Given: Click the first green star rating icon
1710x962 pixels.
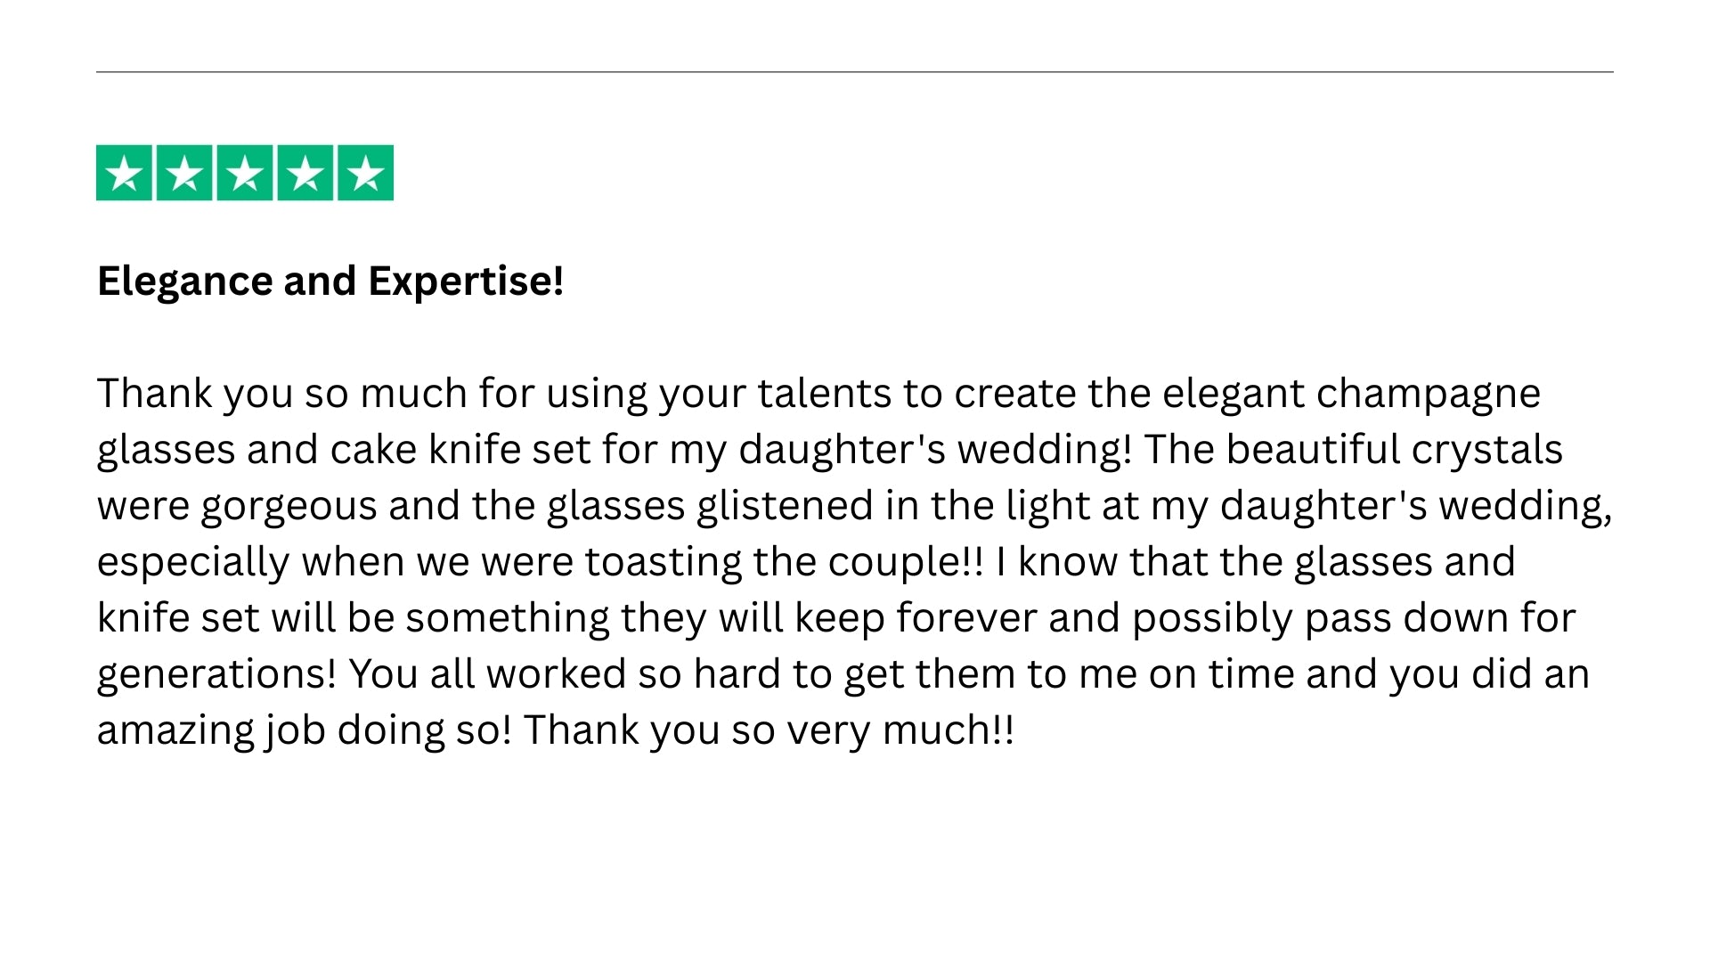Looking at the screenshot, I should pos(124,173).
